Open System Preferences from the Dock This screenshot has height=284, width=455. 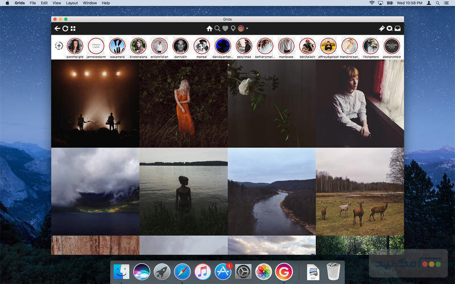243,272
